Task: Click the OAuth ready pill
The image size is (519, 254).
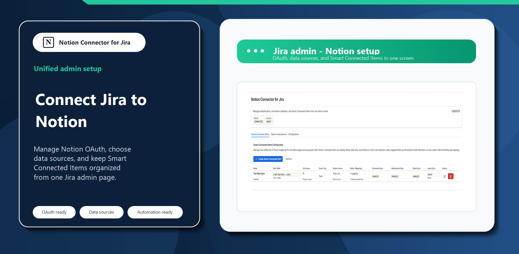Action: click(x=54, y=212)
